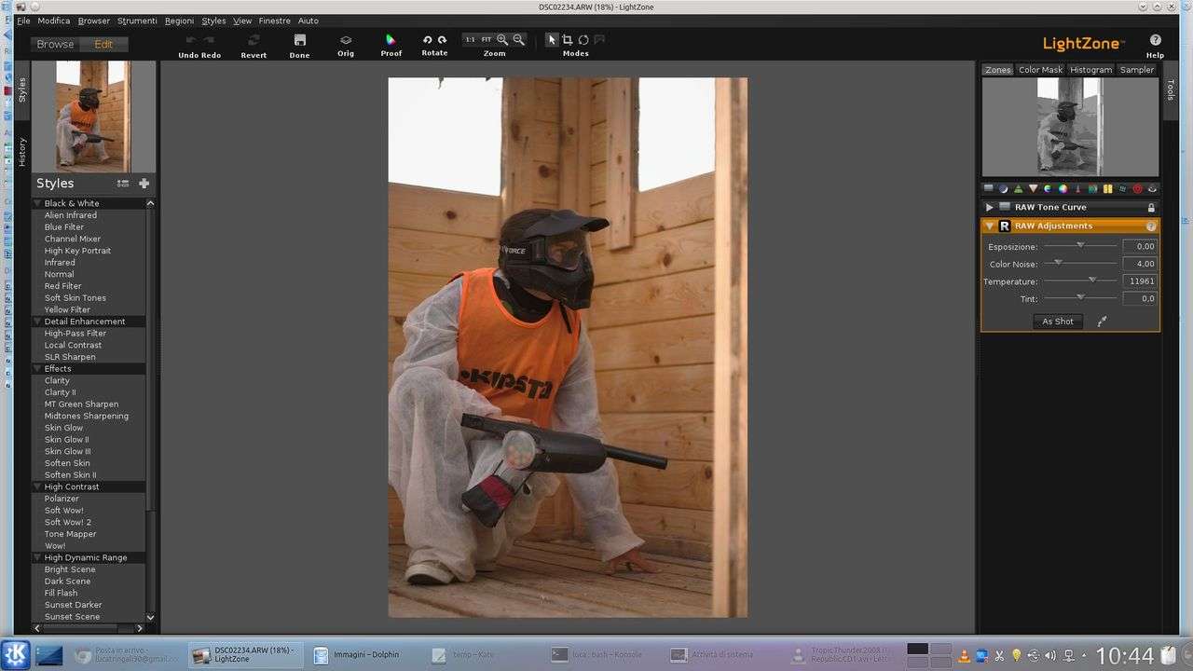Select the Crop mode tool

click(567, 40)
